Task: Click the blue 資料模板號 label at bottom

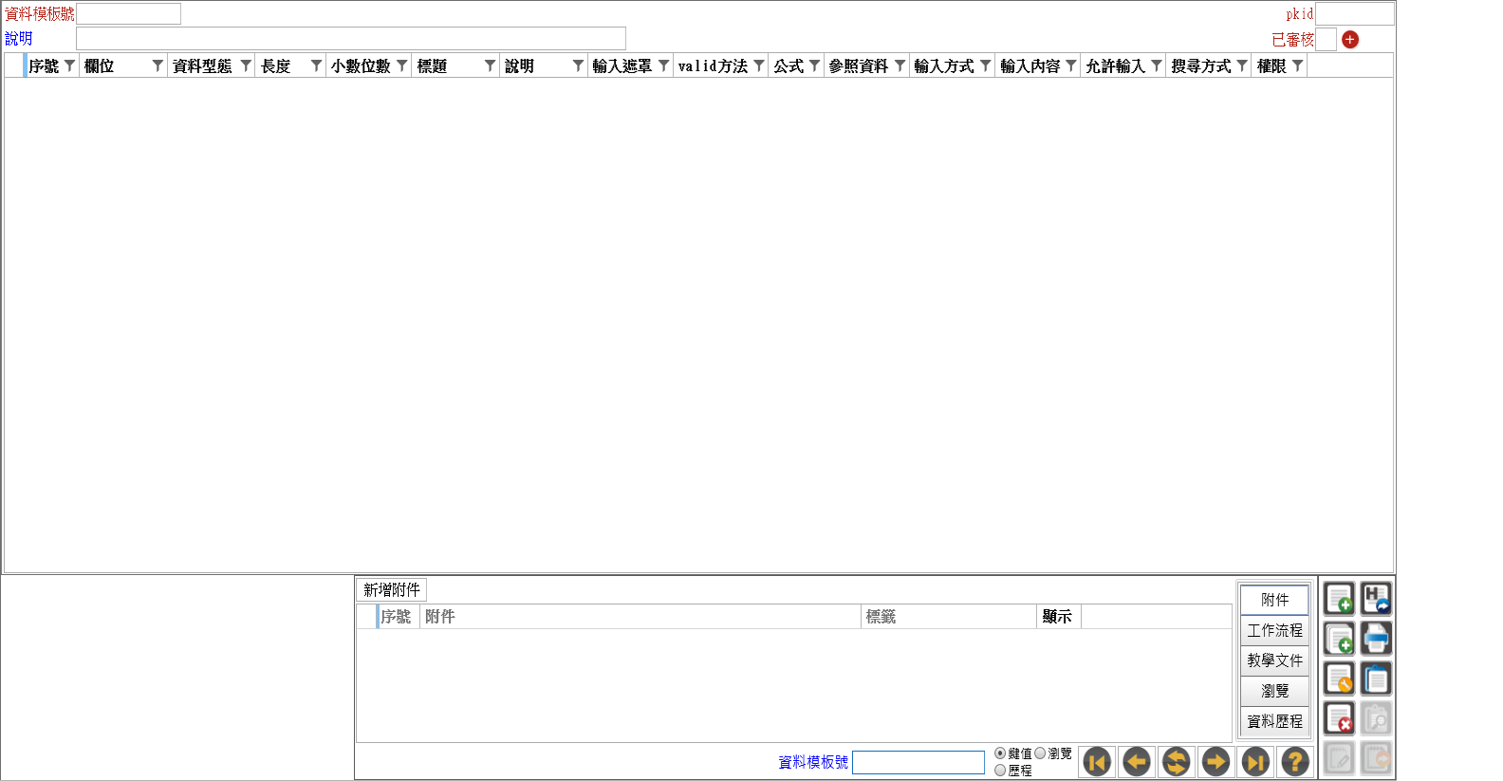Action: (813, 762)
